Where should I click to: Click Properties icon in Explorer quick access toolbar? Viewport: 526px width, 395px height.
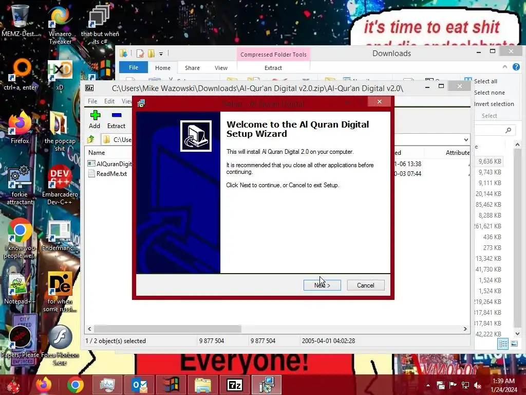click(140, 53)
